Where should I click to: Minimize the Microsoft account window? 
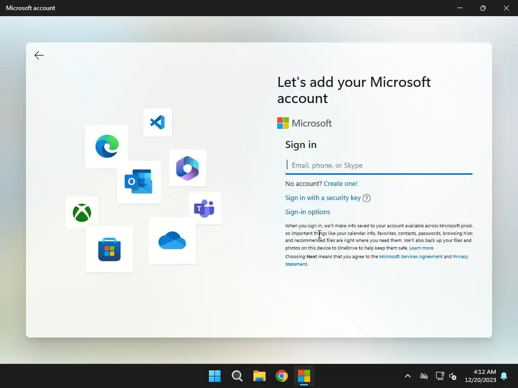[460, 8]
